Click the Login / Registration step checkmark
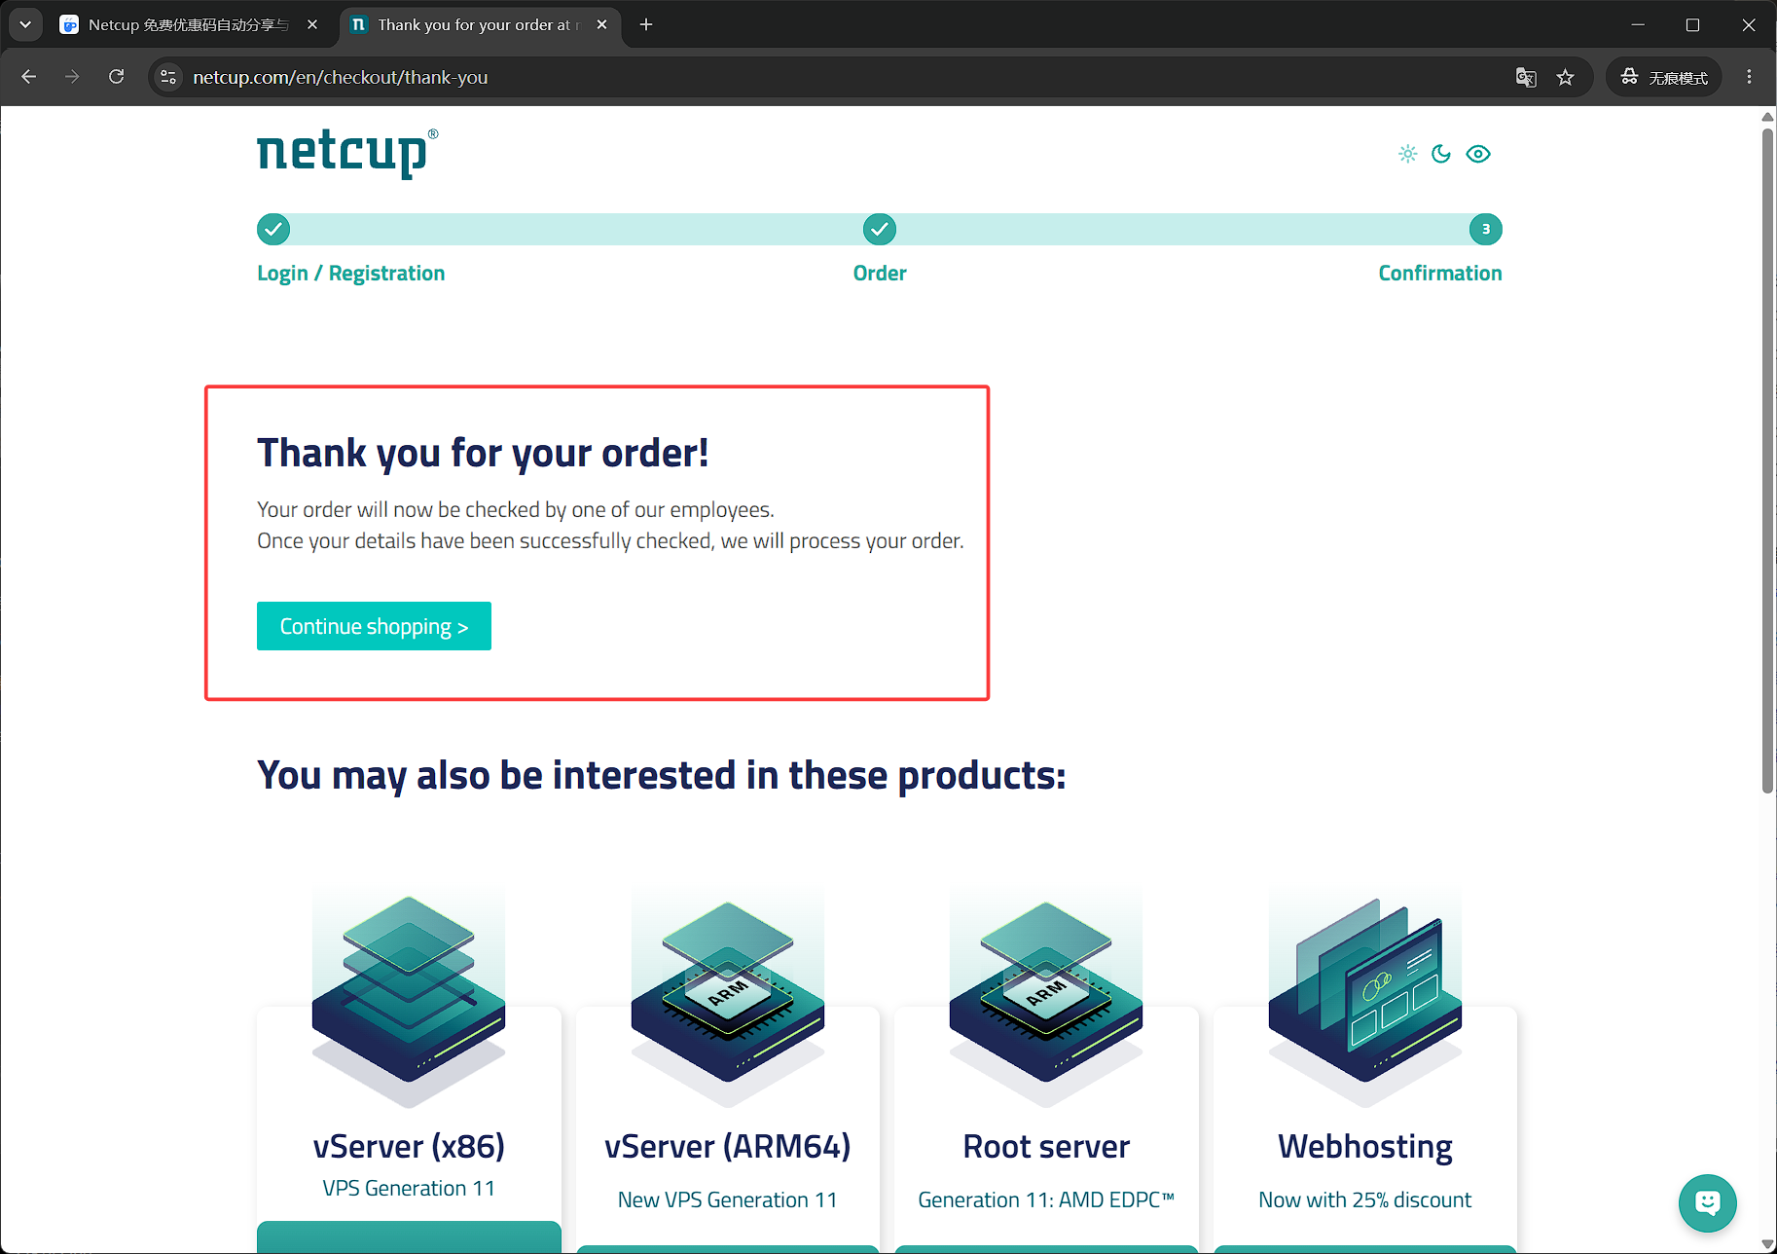This screenshot has width=1777, height=1254. [273, 230]
